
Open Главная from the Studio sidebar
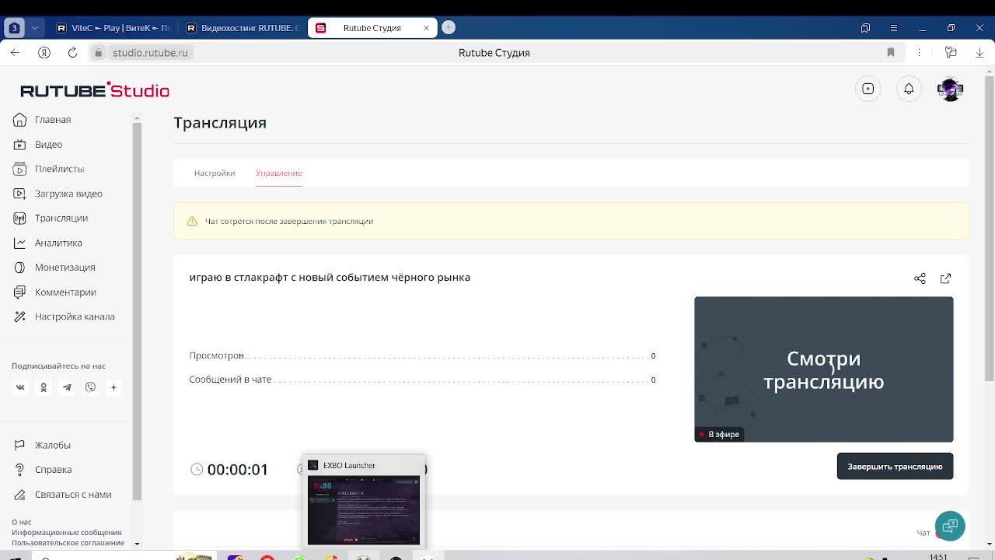[x=53, y=120]
